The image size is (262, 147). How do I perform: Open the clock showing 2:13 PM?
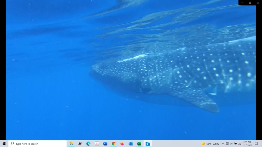pyautogui.click(x=247, y=144)
